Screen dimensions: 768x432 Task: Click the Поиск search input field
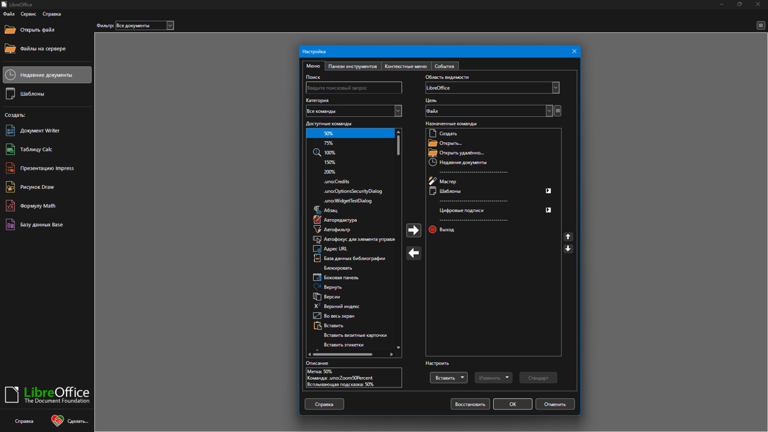354,88
